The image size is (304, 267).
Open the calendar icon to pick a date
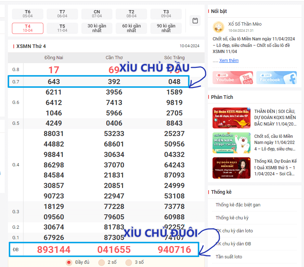coord(195,21)
